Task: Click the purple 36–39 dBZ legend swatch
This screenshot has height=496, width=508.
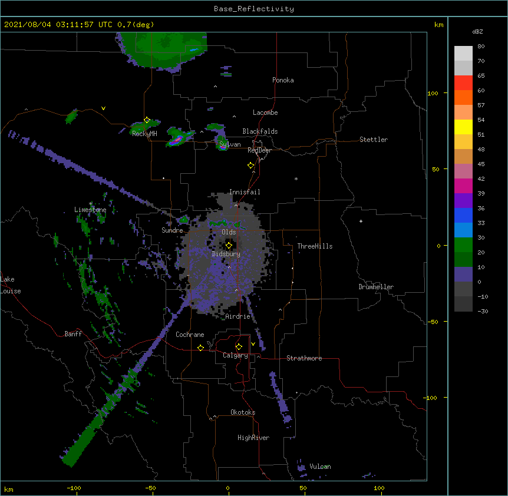Action: (463, 201)
